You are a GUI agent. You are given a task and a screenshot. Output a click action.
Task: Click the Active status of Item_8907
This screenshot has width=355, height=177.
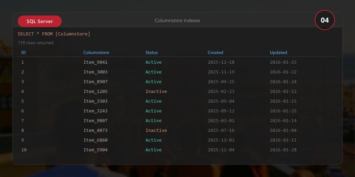pos(154,81)
